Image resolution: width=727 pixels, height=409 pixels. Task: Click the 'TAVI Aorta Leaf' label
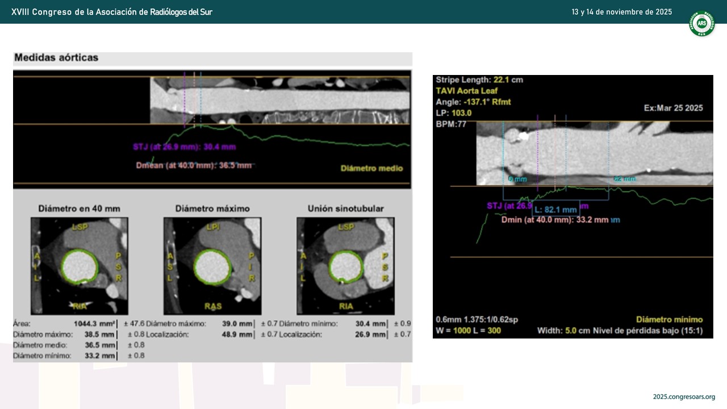pyautogui.click(x=467, y=90)
